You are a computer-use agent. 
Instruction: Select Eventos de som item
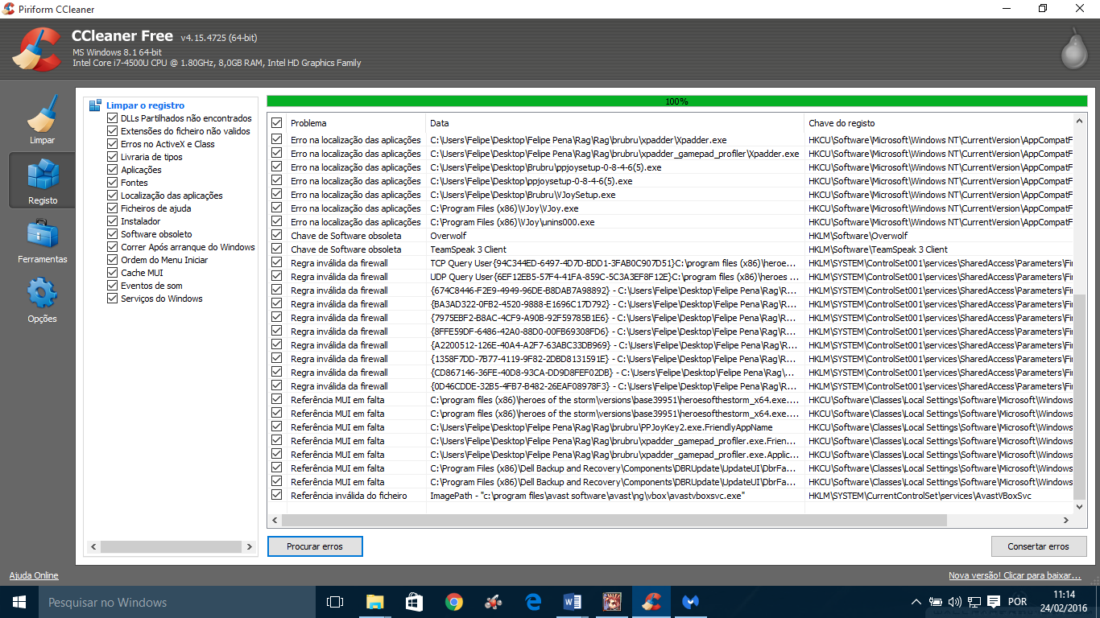point(151,286)
